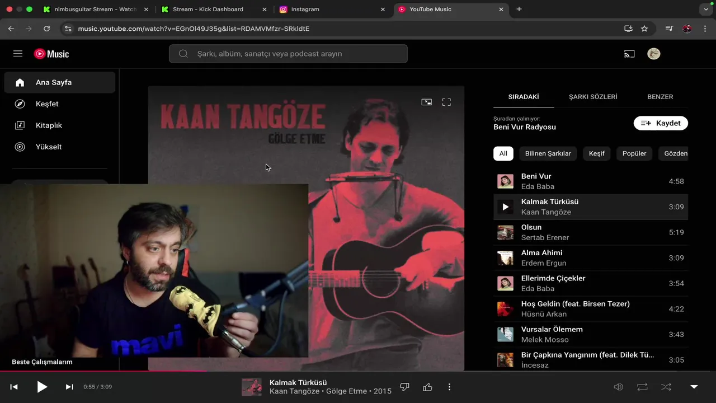Open artist link Hüsnü Arkan
This screenshot has height=403, width=716.
[x=543, y=314]
